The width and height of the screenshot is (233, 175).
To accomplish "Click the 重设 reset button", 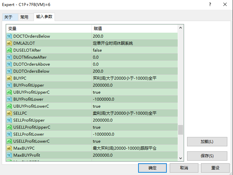I will click(x=215, y=168).
